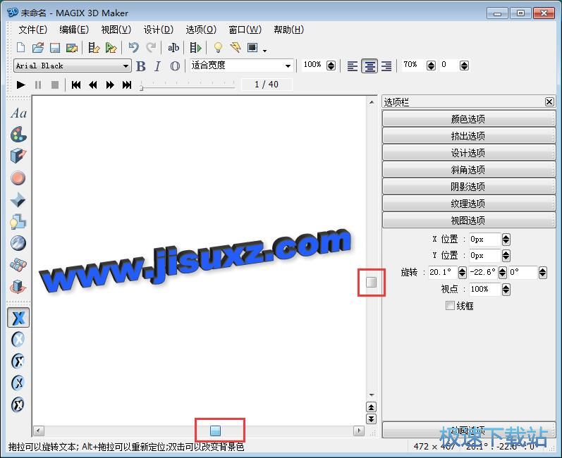562x458 pixels.
Task: Align text right
Action: (x=386, y=66)
